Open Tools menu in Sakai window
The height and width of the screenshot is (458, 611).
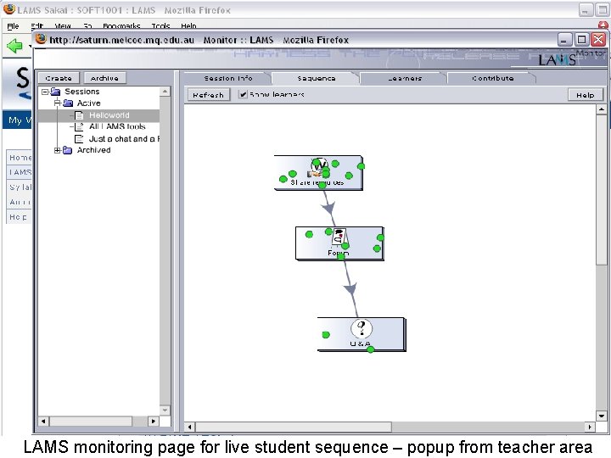click(x=160, y=26)
